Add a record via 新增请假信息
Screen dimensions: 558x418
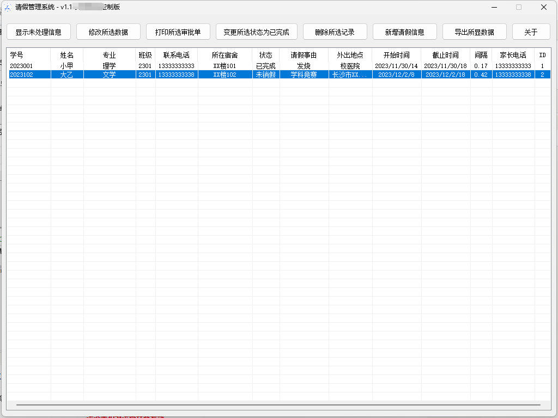click(404, 32)
